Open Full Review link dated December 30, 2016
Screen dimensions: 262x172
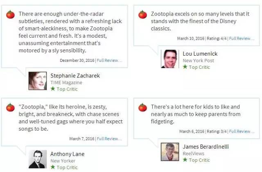tap(109, 61)
